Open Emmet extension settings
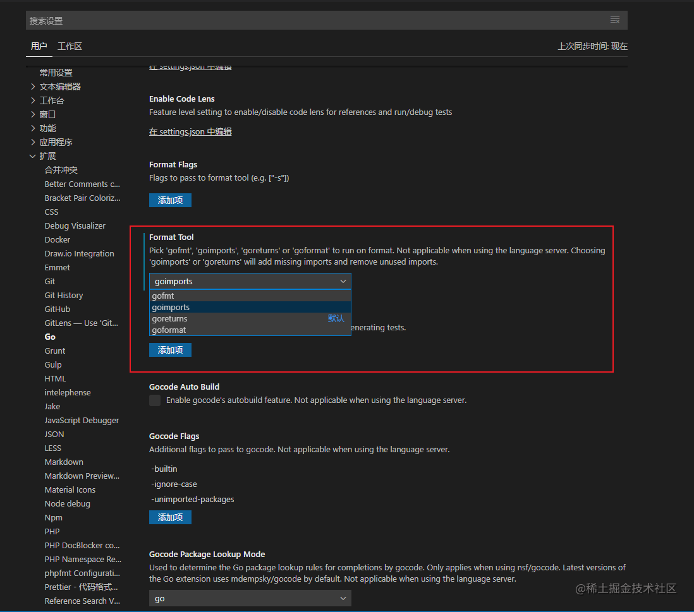The width and height of the screenshot is (694, 612). pyautogui.click(x=57, y=267)
